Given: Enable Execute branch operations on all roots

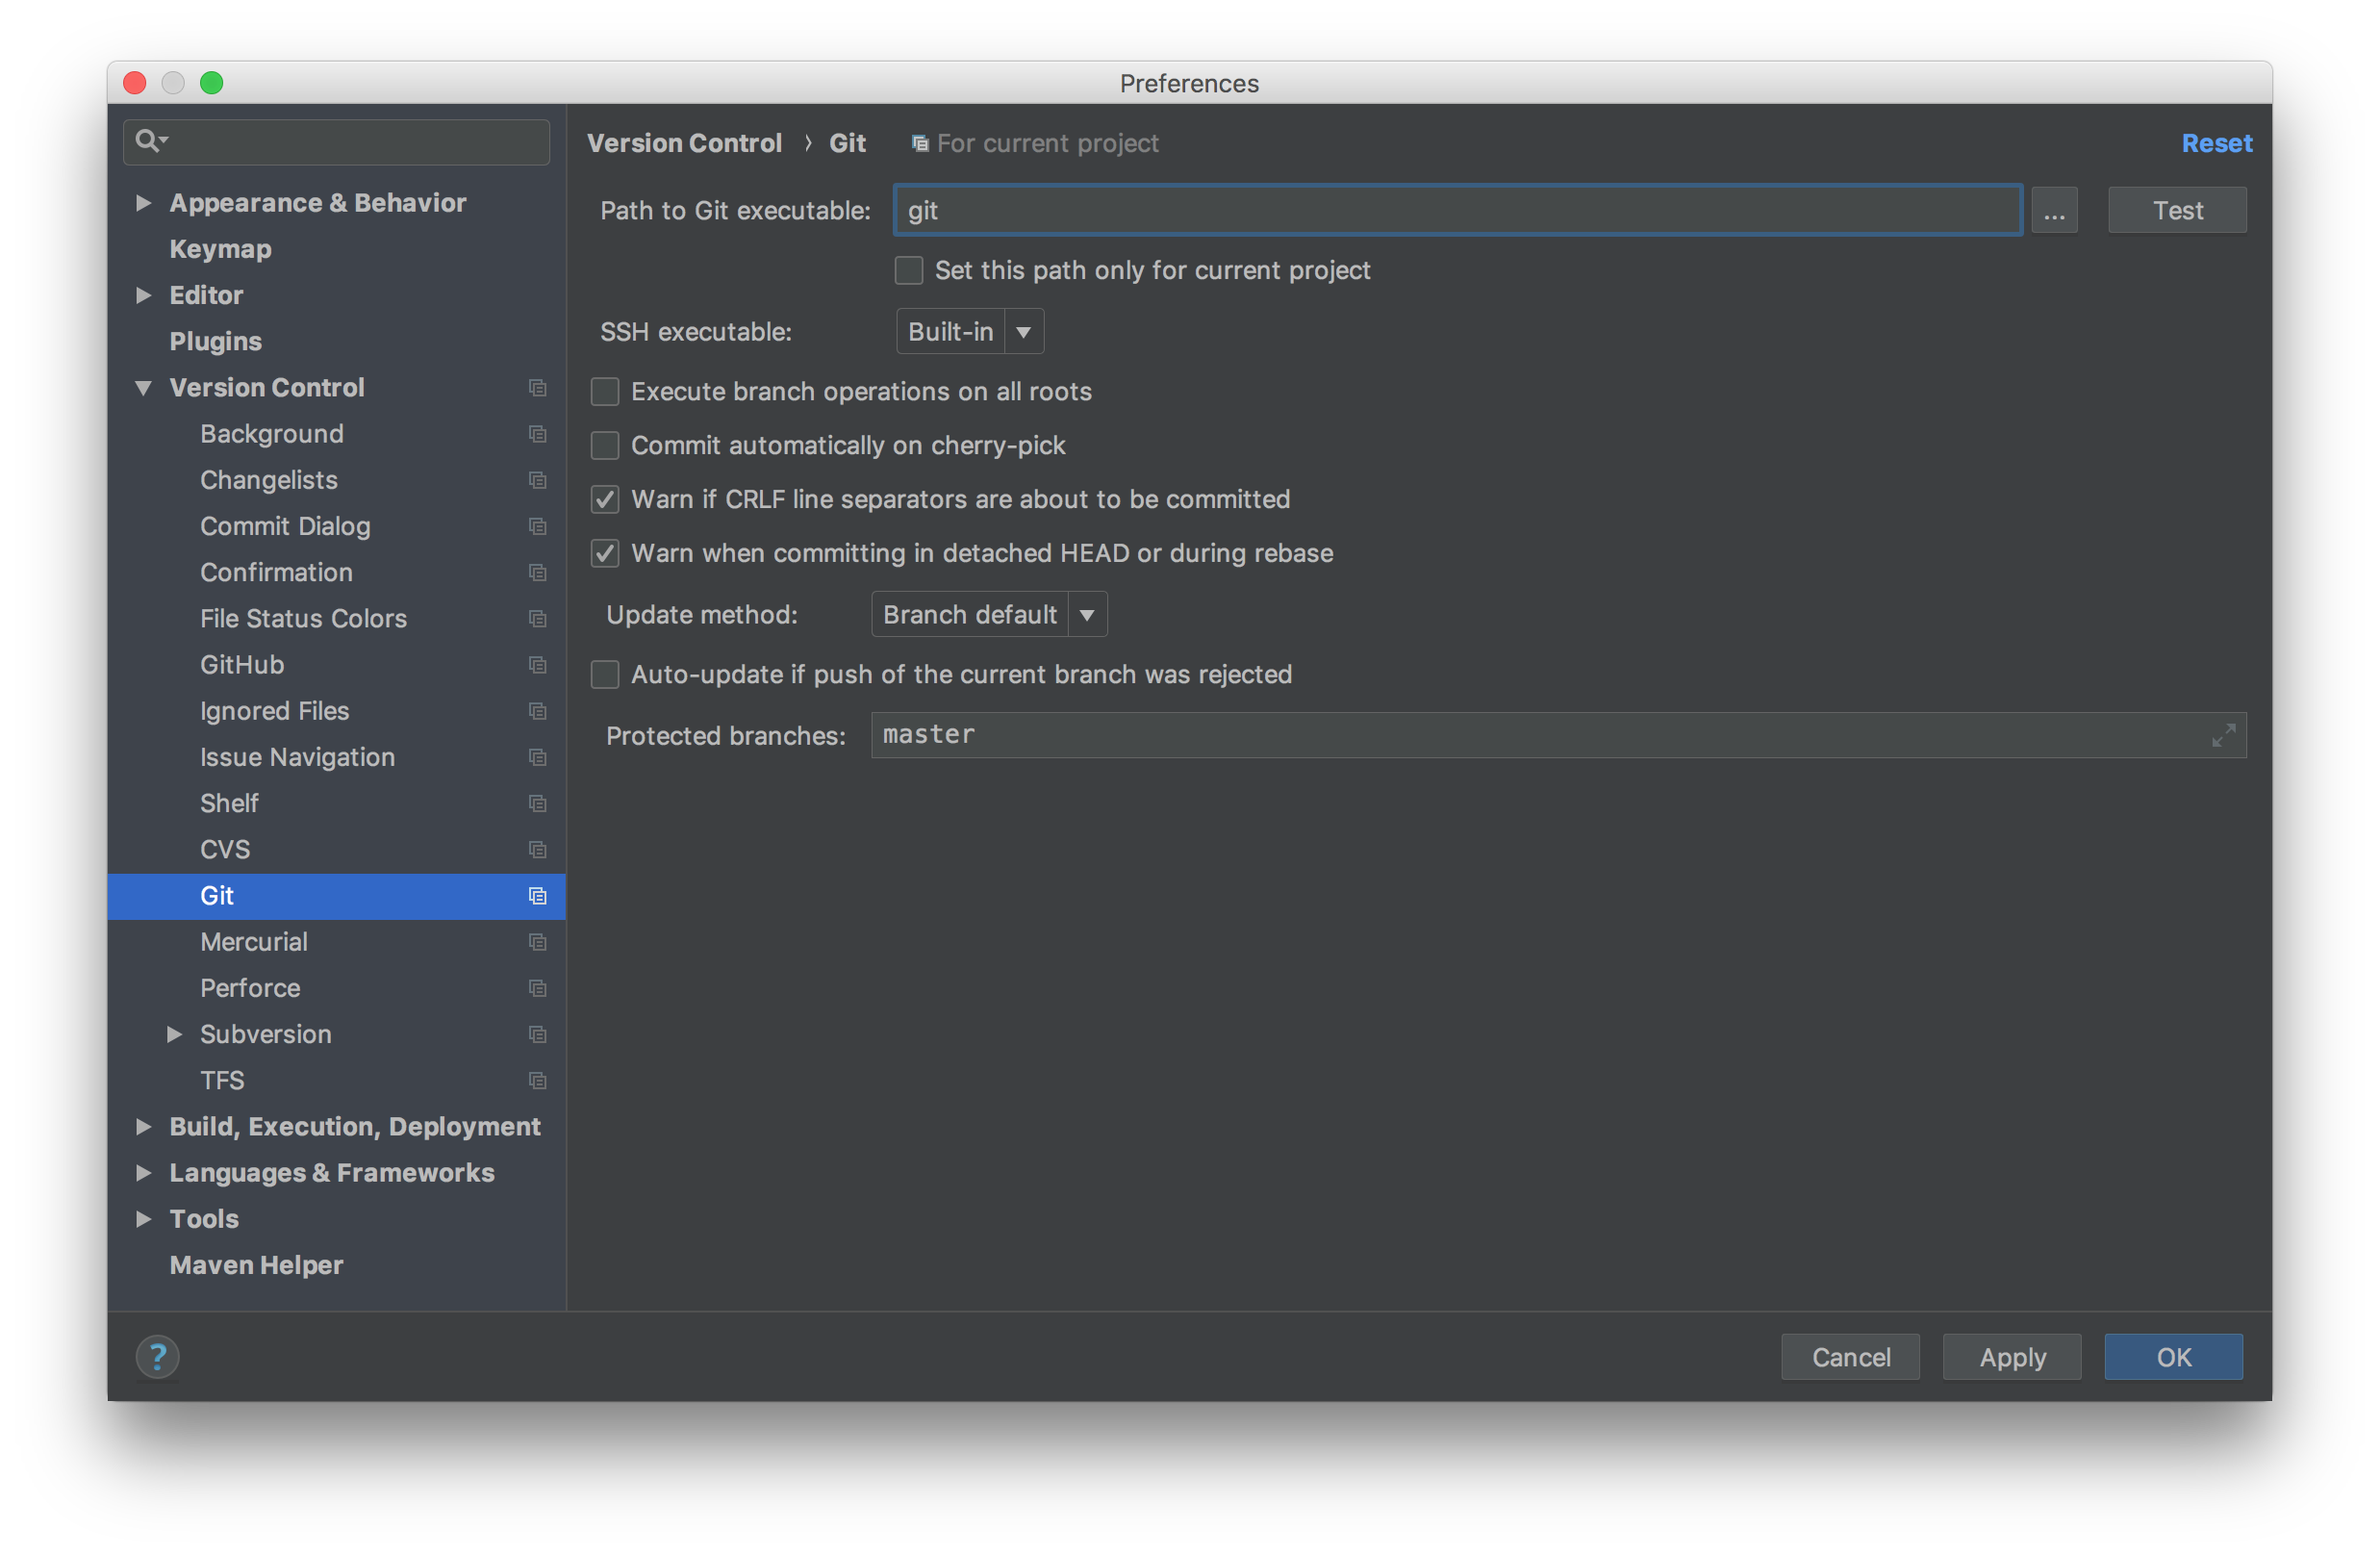Looking at the screenshot, I should click(605, 391).
